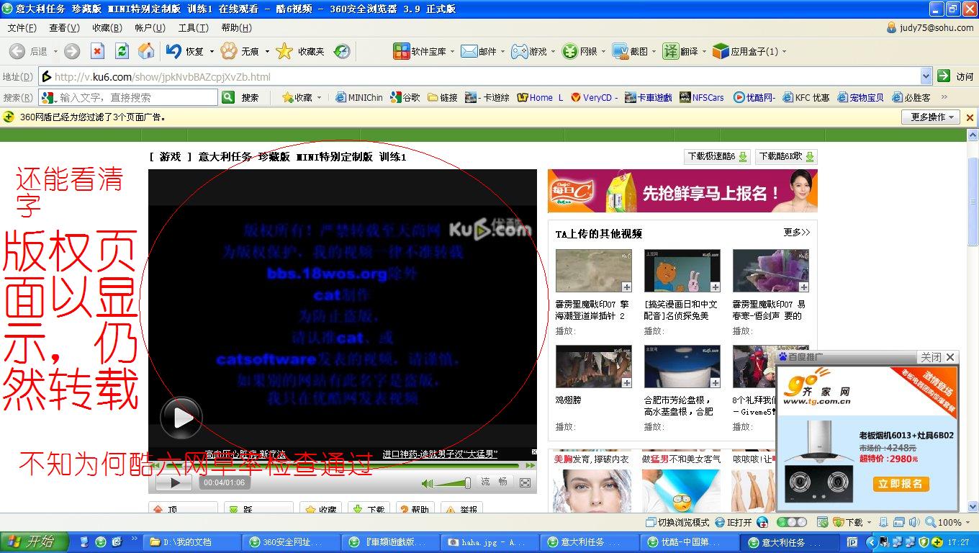Toggle the 流畅 video quality button
The image size is (979, 553).
tap(494, 482)
